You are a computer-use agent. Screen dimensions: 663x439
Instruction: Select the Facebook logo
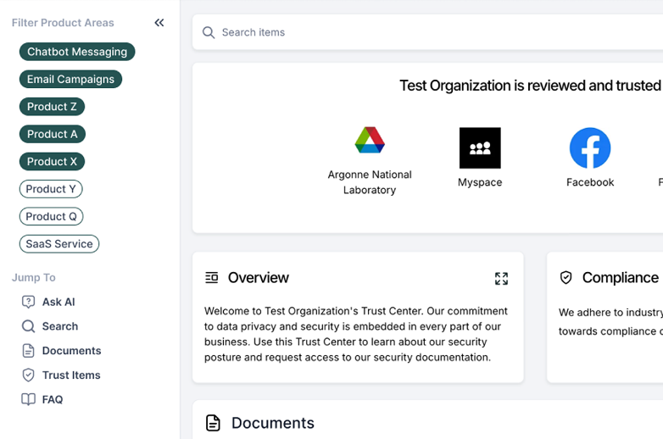point(590,147)
